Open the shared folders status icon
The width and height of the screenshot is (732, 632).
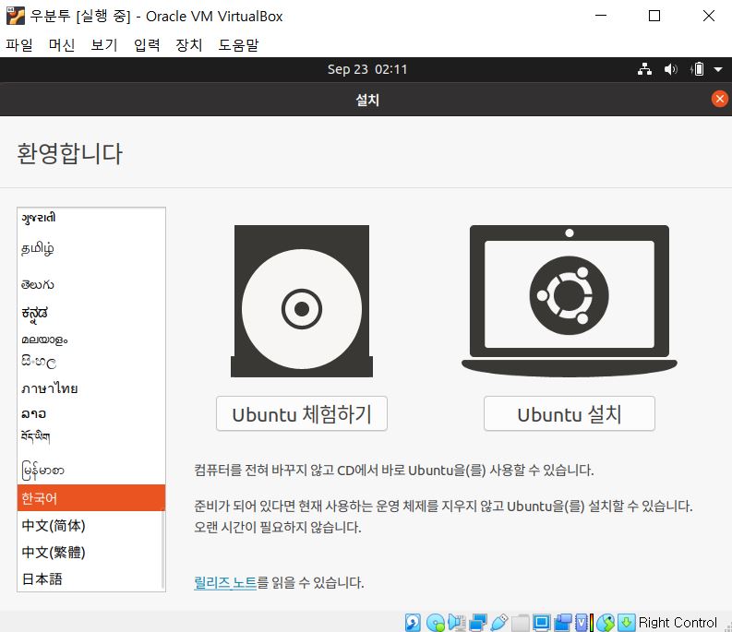point(520,622)
